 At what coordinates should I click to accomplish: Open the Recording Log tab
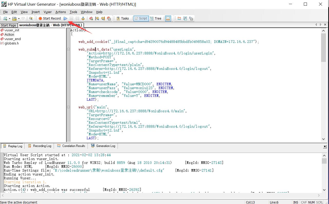pyautogui.click(x=40, y=146)
